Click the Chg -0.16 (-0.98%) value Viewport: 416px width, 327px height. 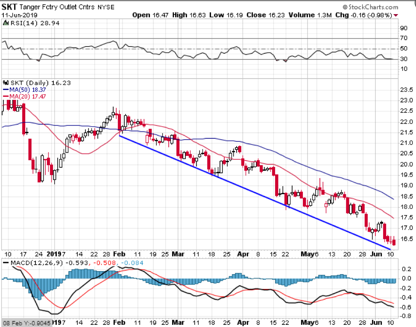364,15
